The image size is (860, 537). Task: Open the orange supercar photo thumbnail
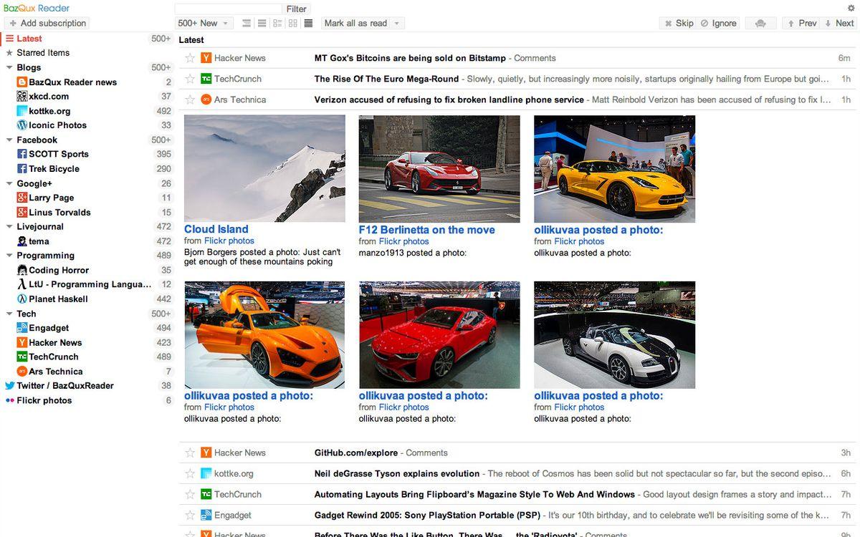[x=264, y=334]
